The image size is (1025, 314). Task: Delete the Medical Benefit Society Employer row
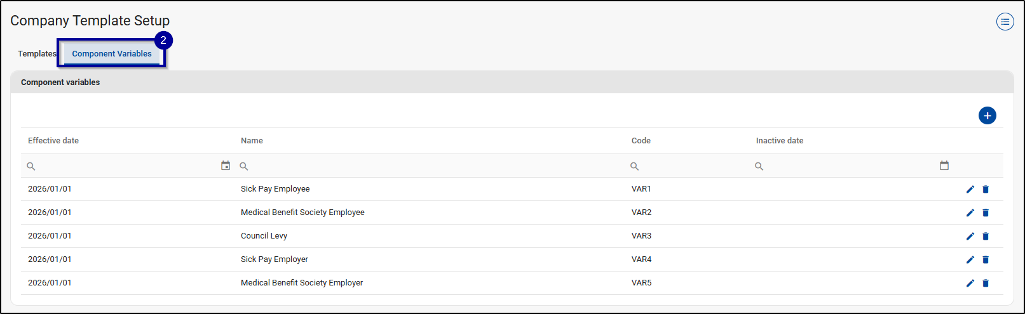(x=986, y=283)
